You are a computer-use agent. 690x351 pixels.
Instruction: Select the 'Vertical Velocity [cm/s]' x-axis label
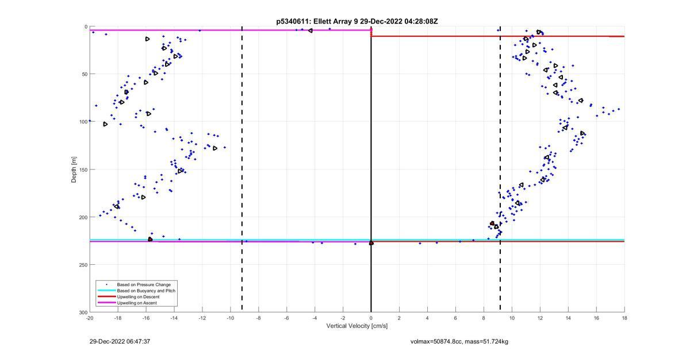(357, 326)
